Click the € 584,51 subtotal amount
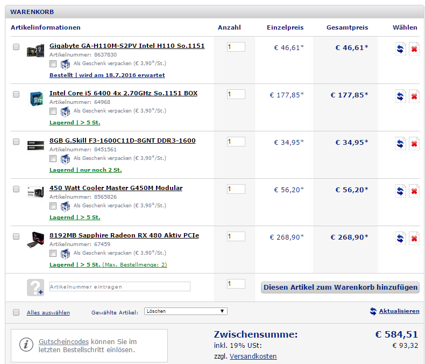The width and height of the screenshot is (425, 364). coord(396,334)
